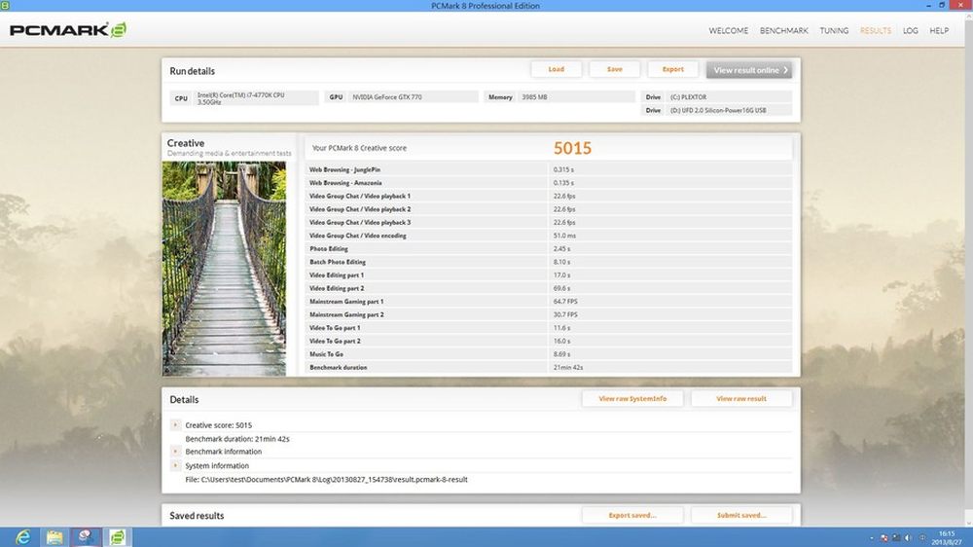Click the 64.7 FPS gaming value

[565, 301]
